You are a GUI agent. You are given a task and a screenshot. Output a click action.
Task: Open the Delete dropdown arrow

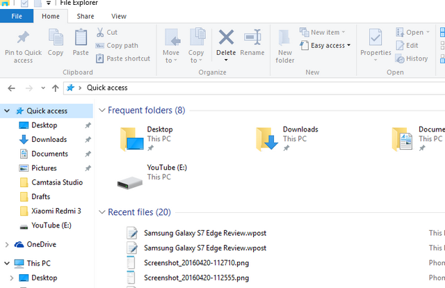pos(226,60)
